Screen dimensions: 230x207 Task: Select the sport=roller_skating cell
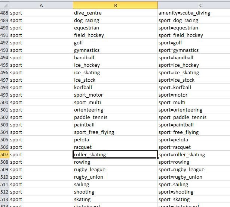click(194, 154)
